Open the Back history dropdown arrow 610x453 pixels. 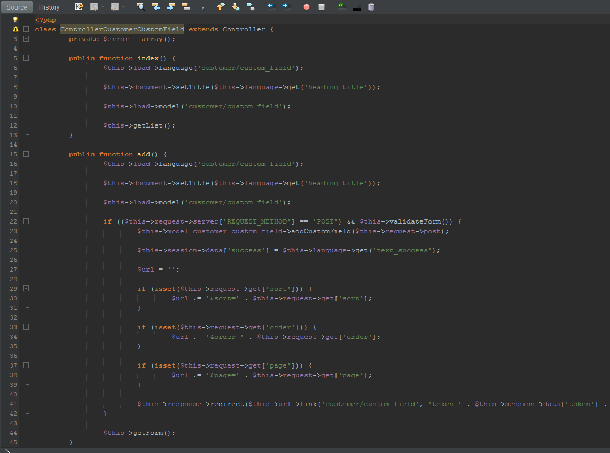[103, 6]
